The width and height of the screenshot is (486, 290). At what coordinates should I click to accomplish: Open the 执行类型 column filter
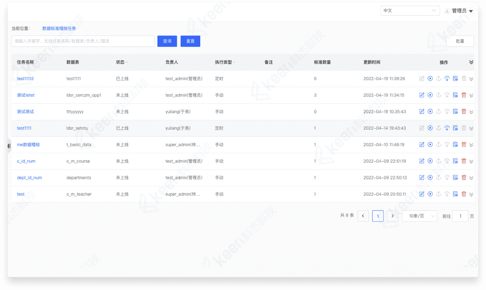tap(234, 63)
